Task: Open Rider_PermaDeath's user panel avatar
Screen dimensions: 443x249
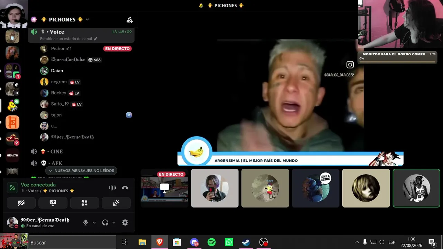Action: 12,222
